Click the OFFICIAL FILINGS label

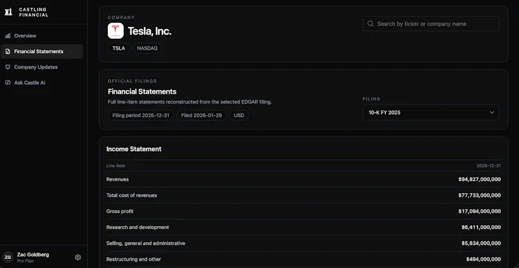132,81
